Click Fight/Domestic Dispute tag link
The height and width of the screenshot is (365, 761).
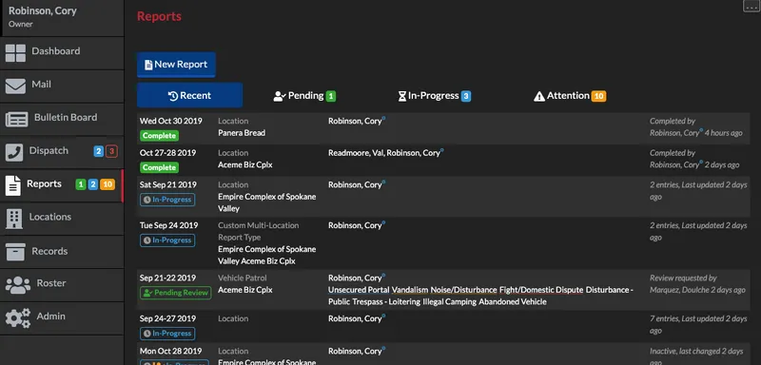click(x=541, y=290)
